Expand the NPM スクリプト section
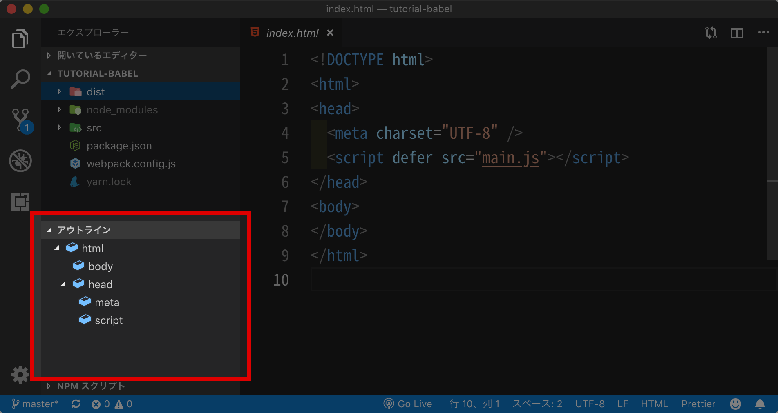The height and width of the screenshot is (413, 778). pyautogui.click(x=91, y=386)
